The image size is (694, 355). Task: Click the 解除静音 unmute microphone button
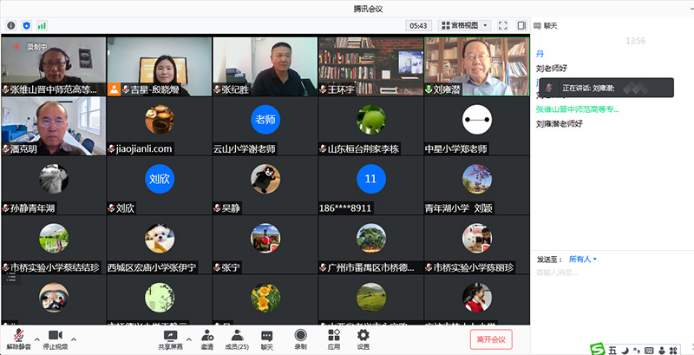click(x=16, y=337)
